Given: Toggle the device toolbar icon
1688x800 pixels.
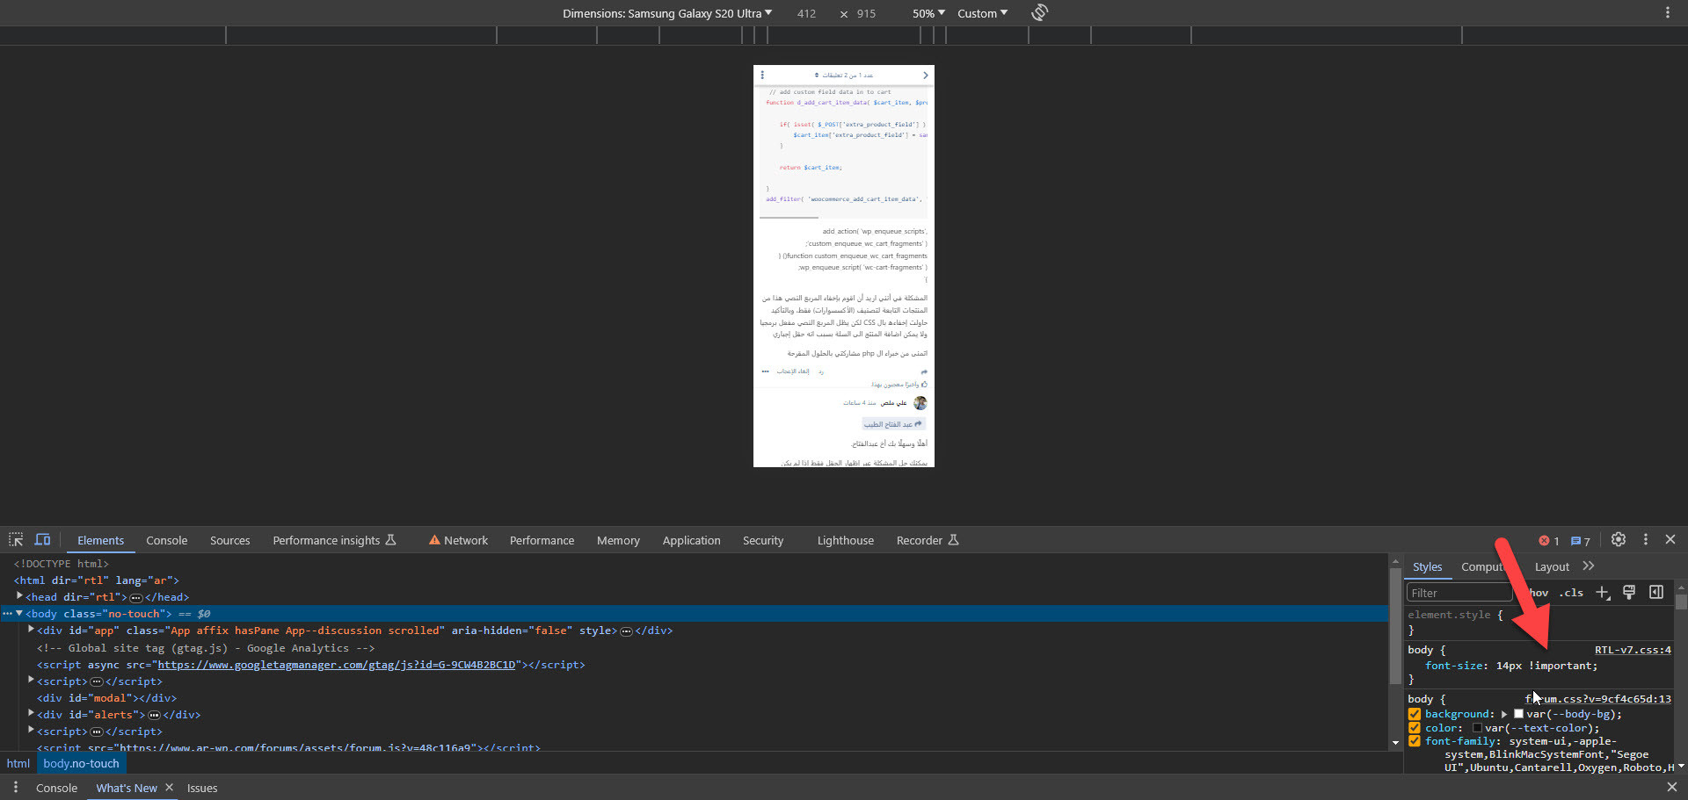Looking at the screenshot, I should [x=42, y=540].
